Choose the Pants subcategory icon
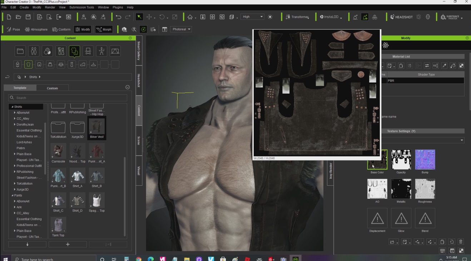This screenshot has width=471, height=261. (x=39, y=65)
